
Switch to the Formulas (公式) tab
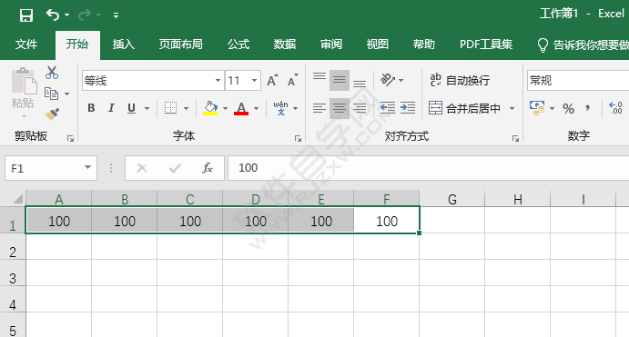238,44
